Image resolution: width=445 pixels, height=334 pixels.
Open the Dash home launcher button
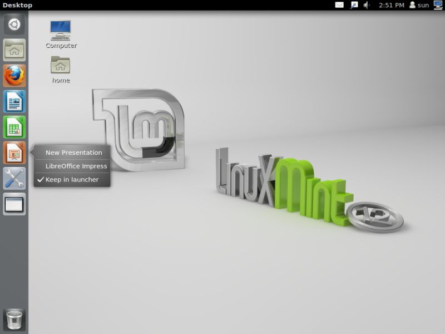[14, 24]
